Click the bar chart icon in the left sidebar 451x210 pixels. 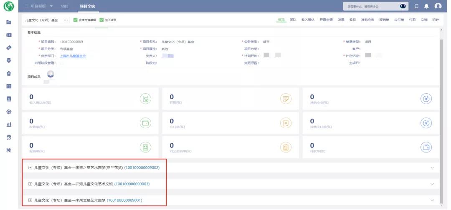pos(9,124)
